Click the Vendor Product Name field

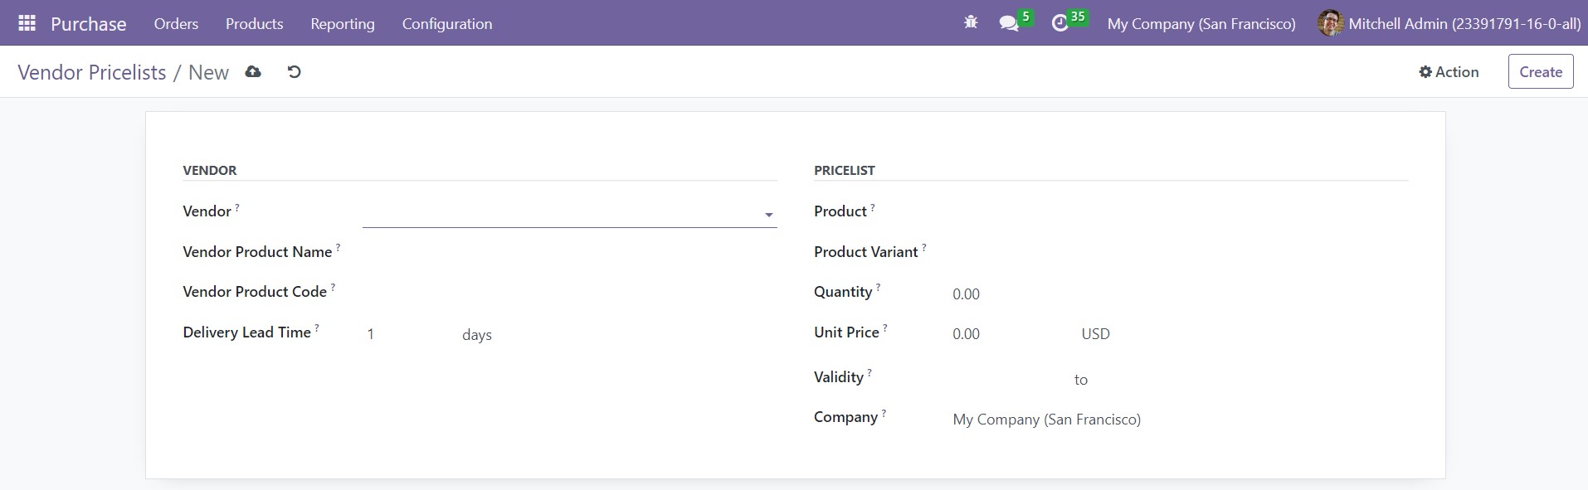(x=569, y=252)
